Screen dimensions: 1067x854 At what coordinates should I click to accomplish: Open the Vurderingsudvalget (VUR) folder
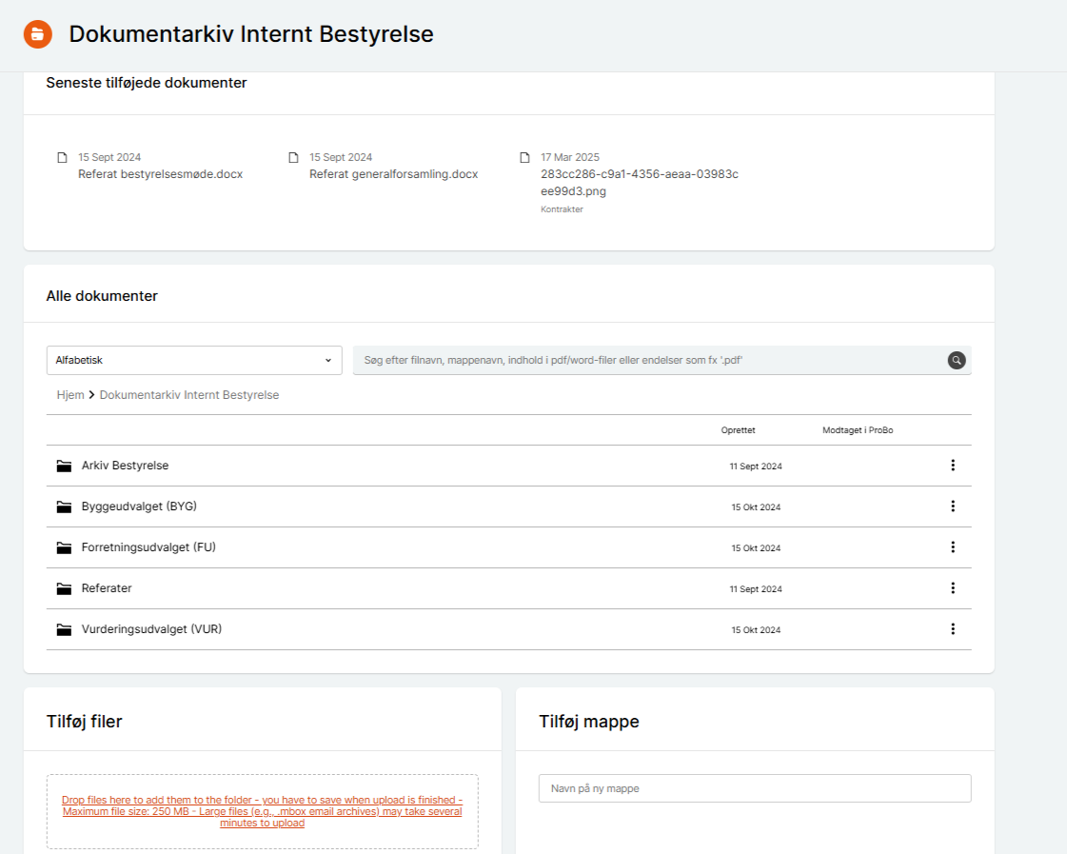tap(151, 629)
